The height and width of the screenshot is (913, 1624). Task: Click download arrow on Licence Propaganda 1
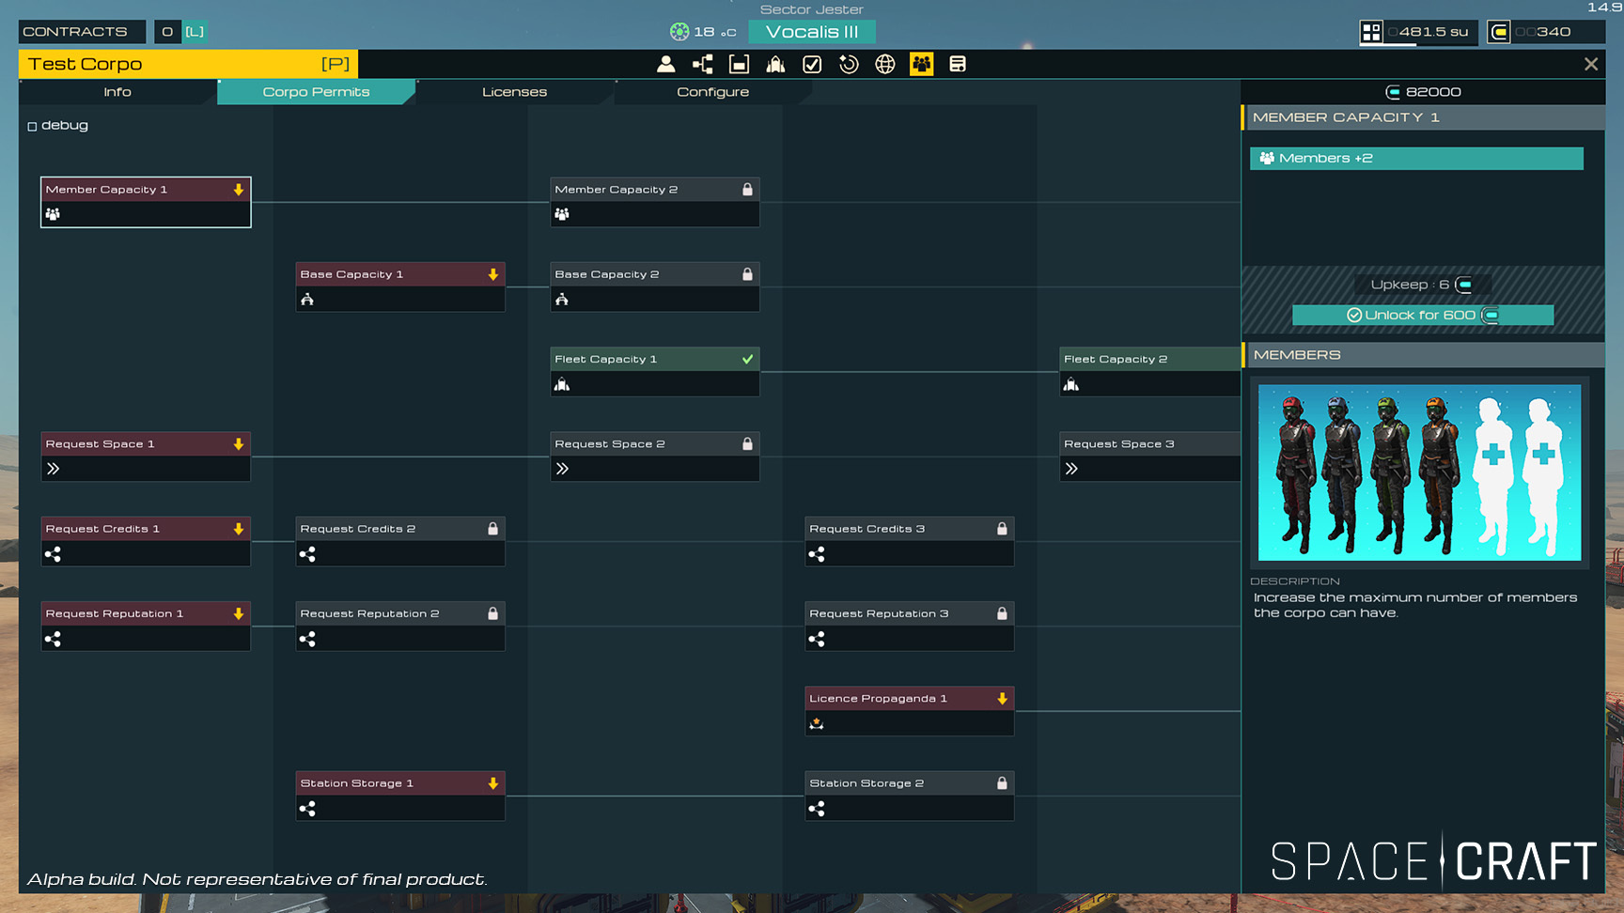coord(1003,698)
